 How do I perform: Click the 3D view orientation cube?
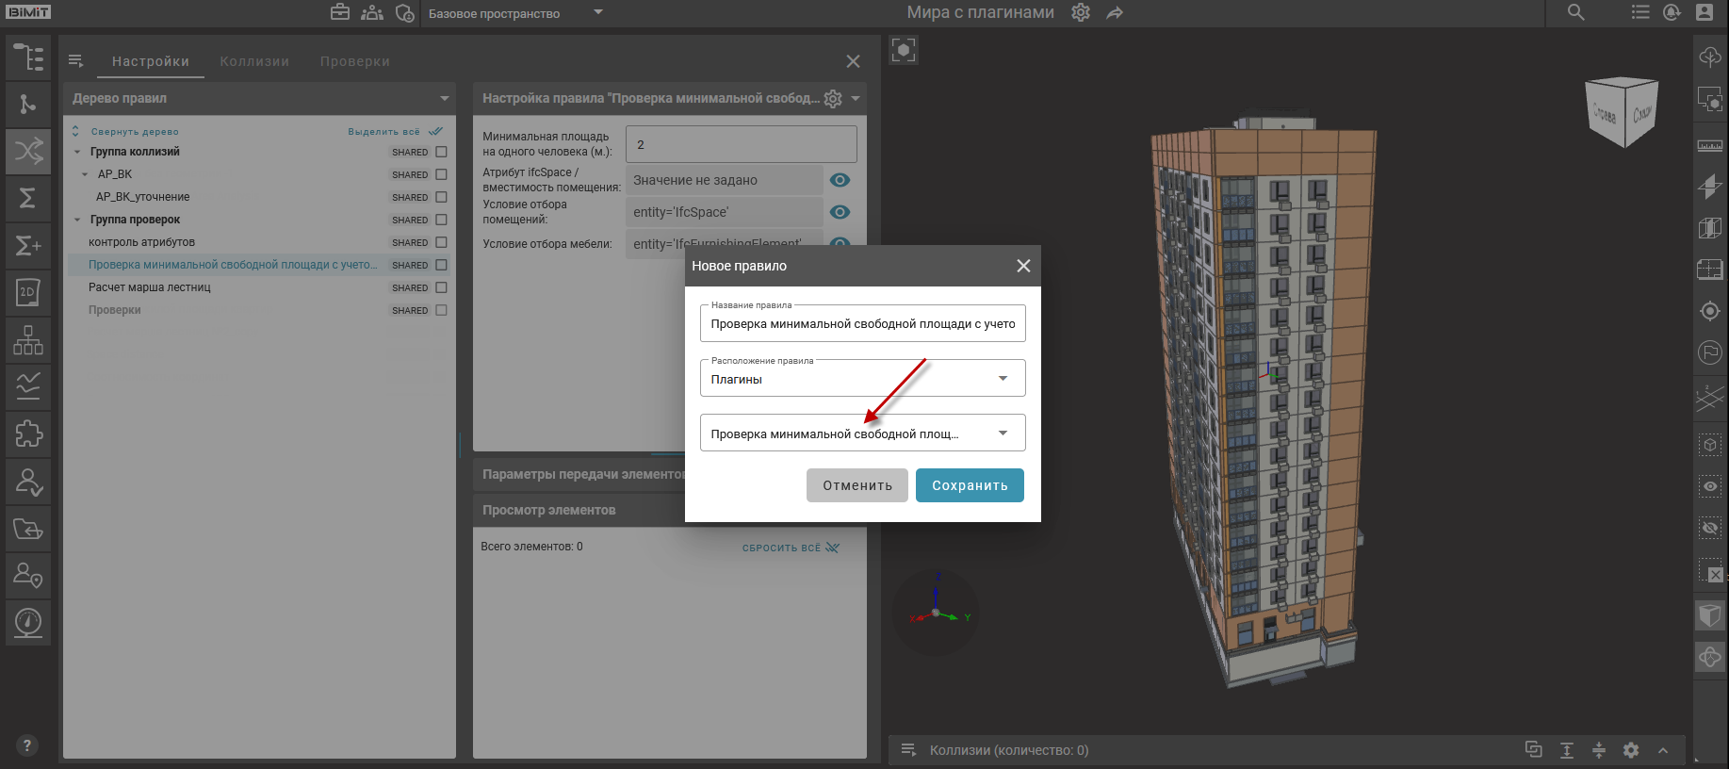pos(1623,112)
